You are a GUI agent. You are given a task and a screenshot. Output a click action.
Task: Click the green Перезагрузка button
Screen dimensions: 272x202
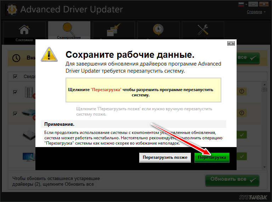(x=212, y=157)
